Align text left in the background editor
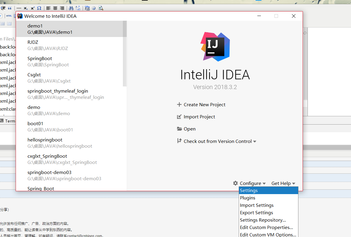The height and width of the screenshot is (237, 351). [48, 8]
